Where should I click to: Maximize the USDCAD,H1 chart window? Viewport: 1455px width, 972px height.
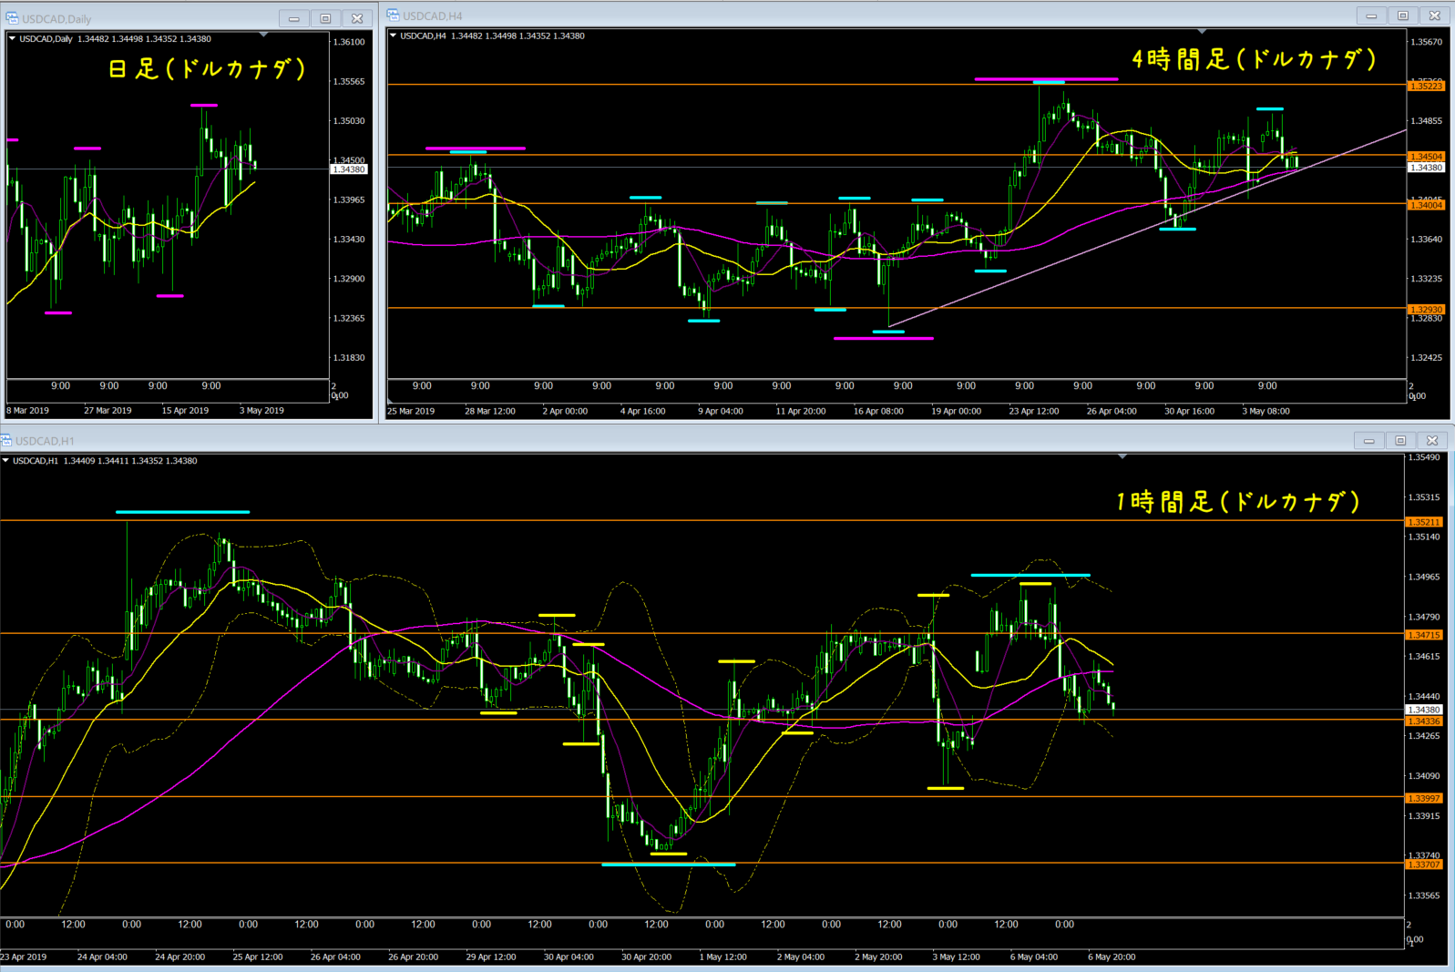(1400, 441)
